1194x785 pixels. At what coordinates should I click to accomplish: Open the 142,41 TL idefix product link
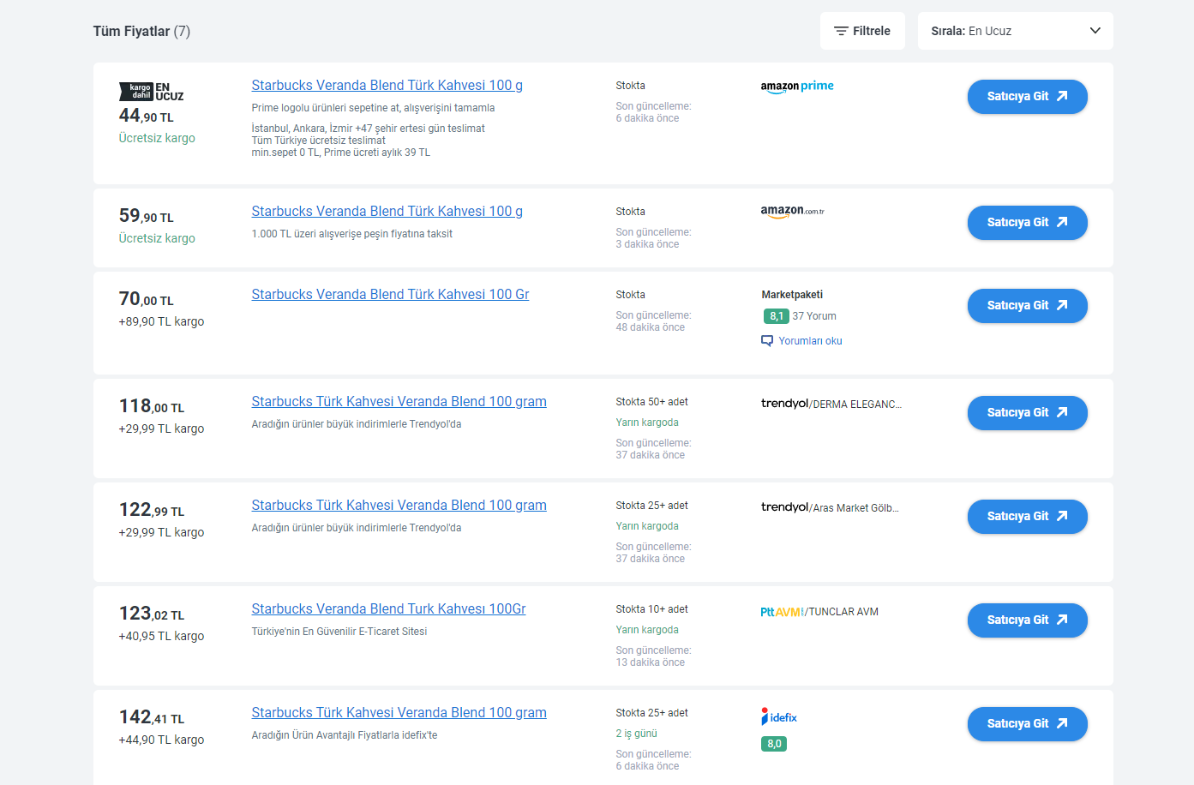click(x=399, y=713)
